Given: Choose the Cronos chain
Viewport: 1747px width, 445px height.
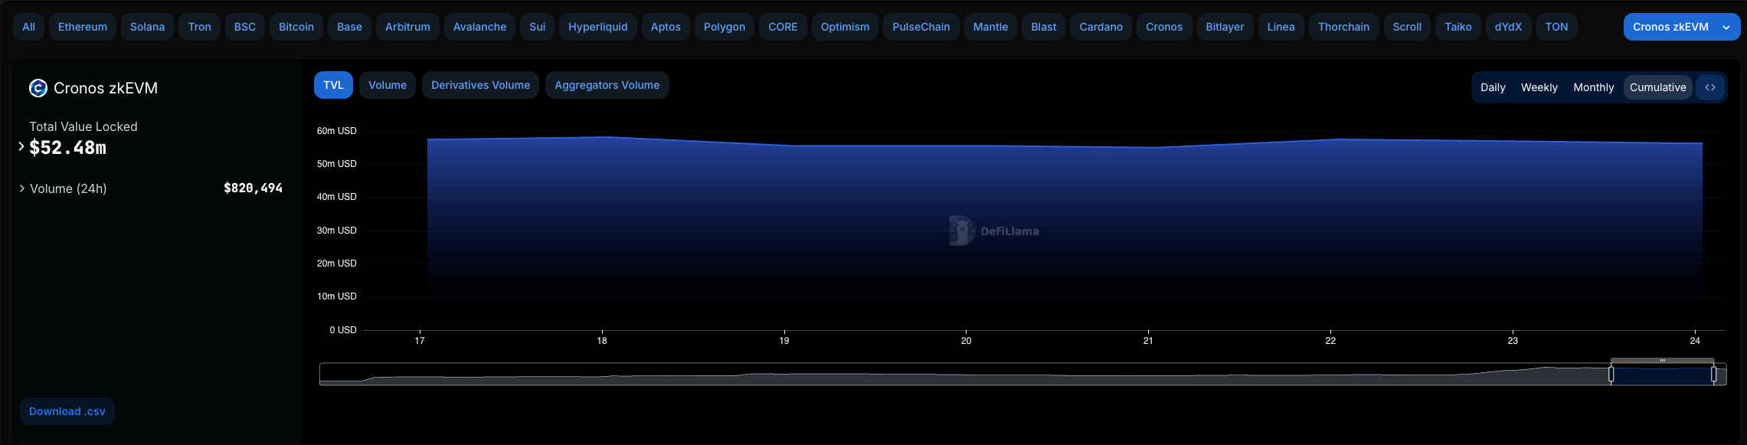Looking at the screenshot, I should coord(1164,27).
